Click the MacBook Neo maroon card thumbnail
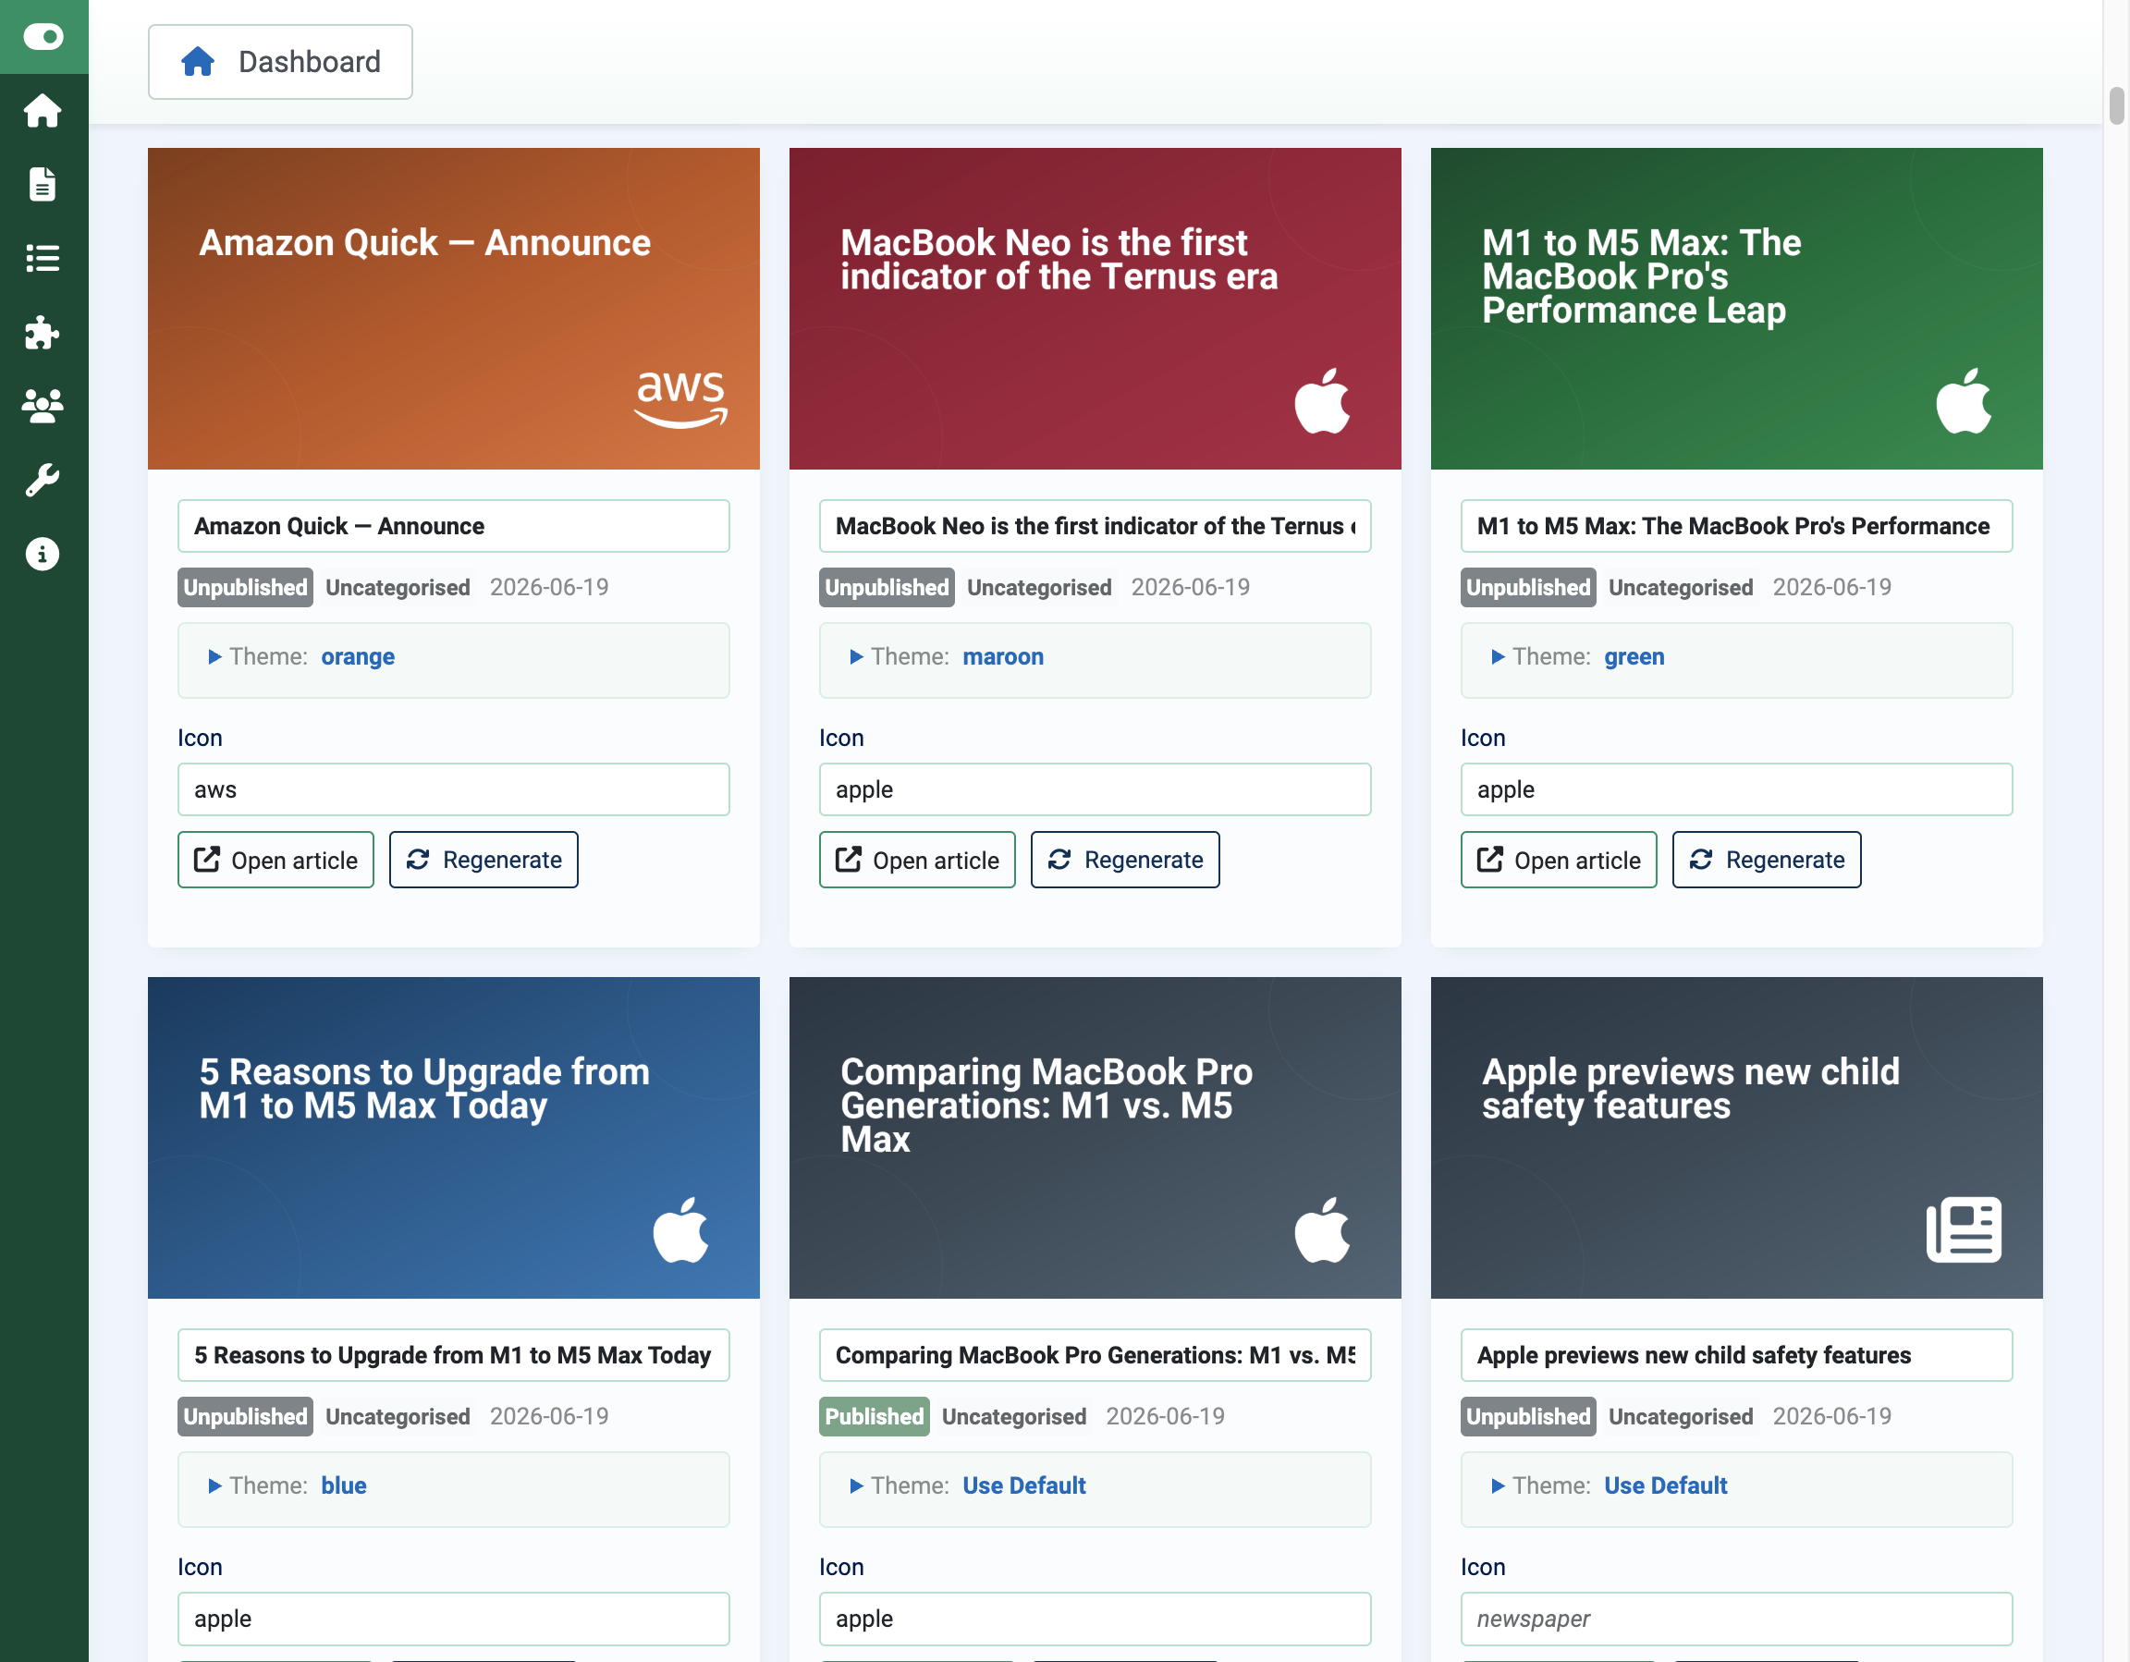Image resolution: width=2130 pixels, height=1662 pixels. [1096, 308]
